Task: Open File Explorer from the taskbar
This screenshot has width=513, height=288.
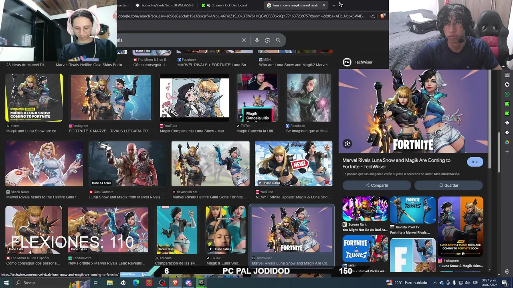Action: coord(109,283)
